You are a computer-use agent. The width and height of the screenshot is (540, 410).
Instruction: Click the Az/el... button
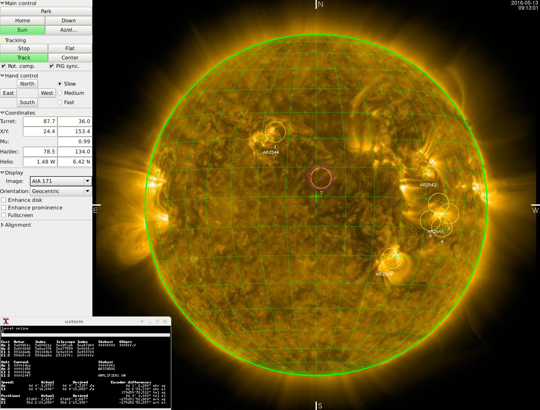click(68, 30)
